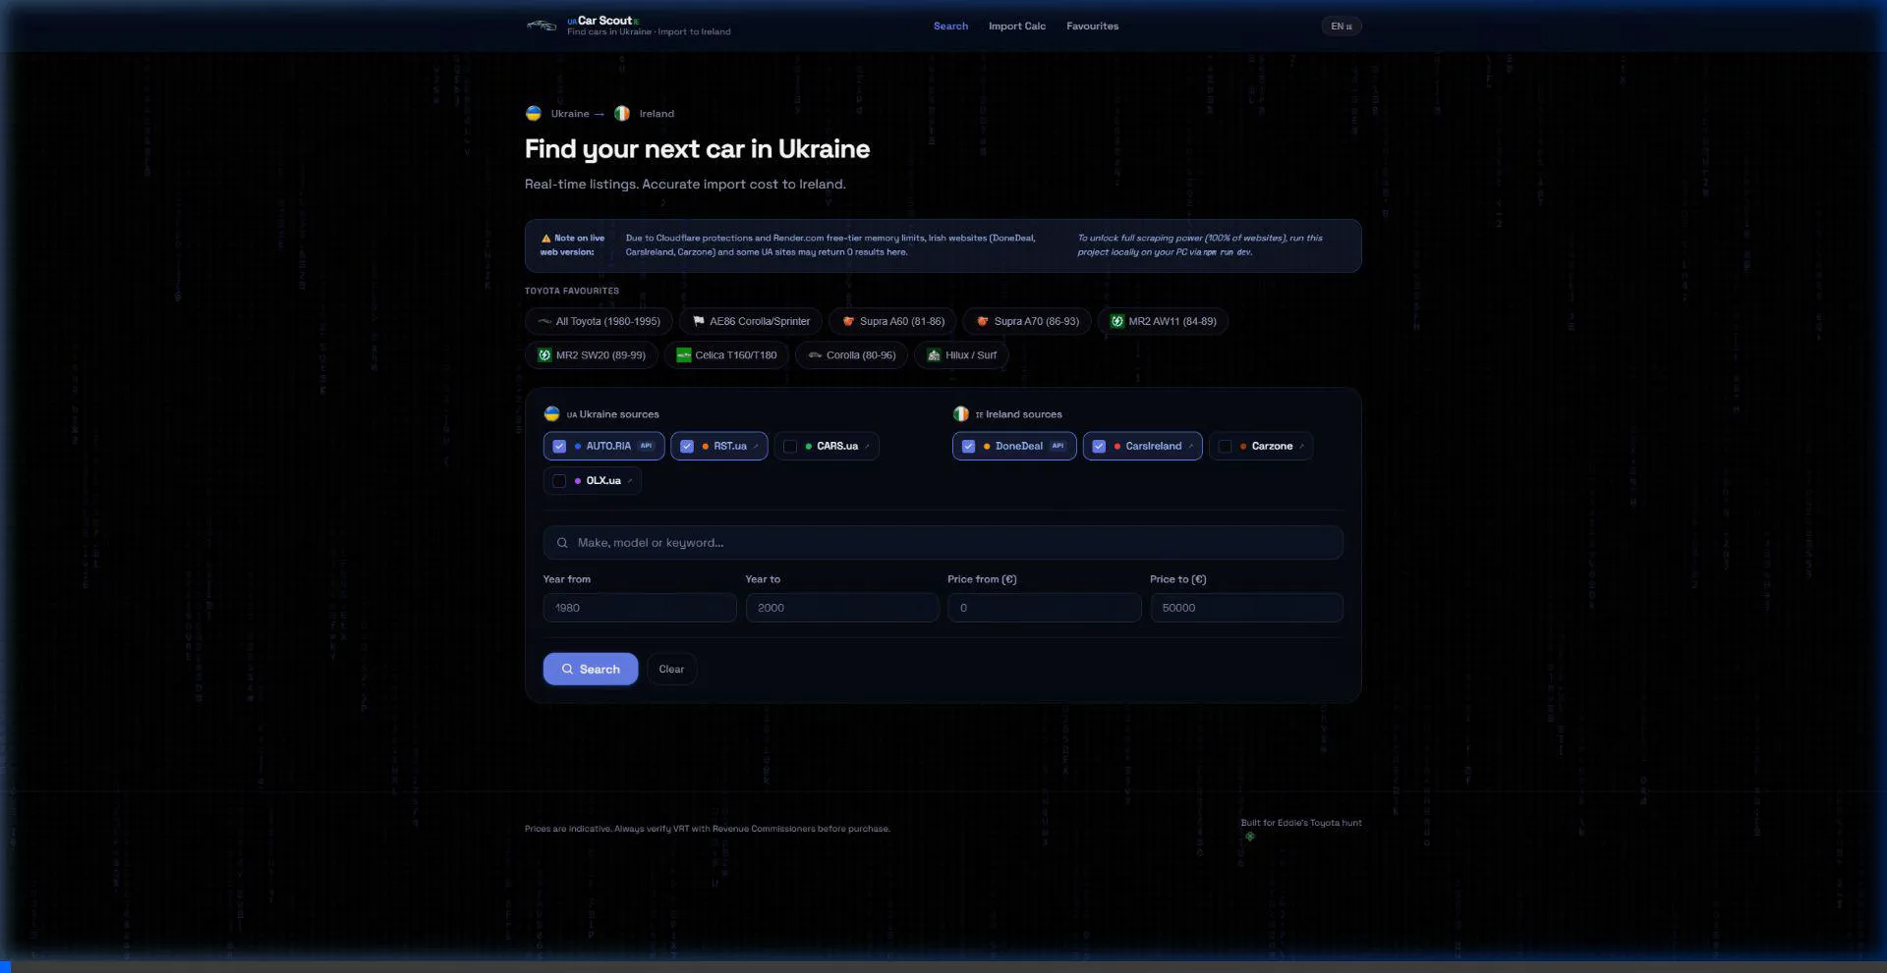Go to the Search nav tab
This screenshot has width=1887, height=973.
pos(950,27)
